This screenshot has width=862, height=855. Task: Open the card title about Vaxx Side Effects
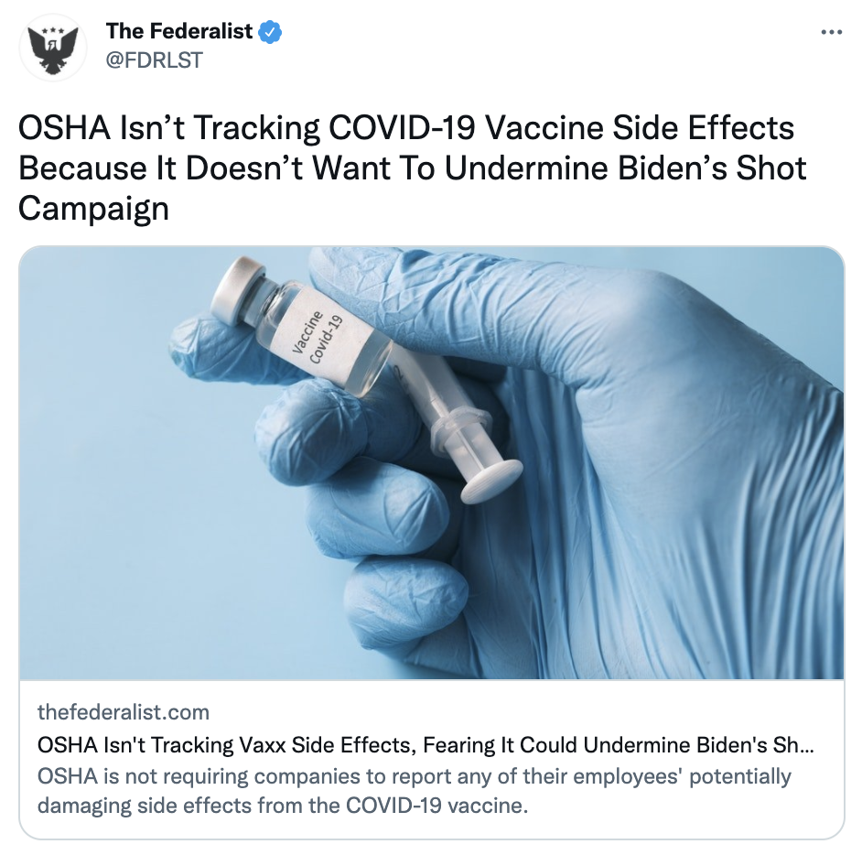pyautogui.click(x=426, y=745)
